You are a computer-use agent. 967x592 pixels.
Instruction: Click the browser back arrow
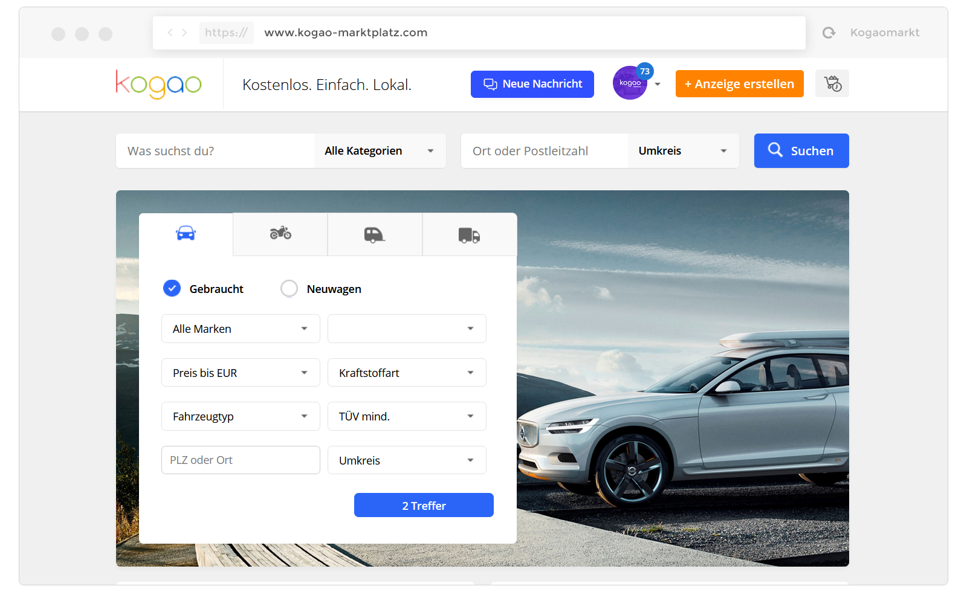pos(170,33)
